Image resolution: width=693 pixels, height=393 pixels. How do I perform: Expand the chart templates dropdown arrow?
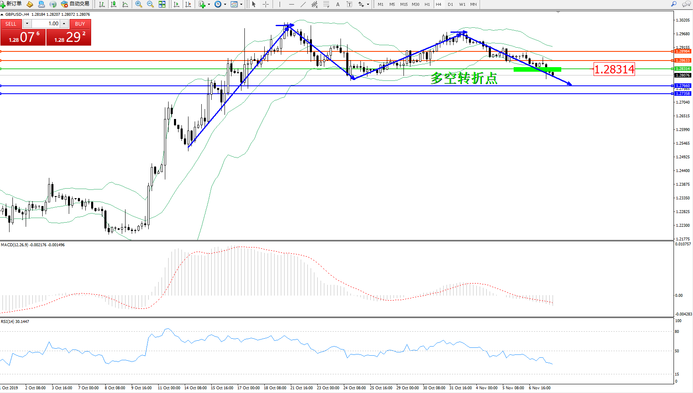tap(241, 4)
